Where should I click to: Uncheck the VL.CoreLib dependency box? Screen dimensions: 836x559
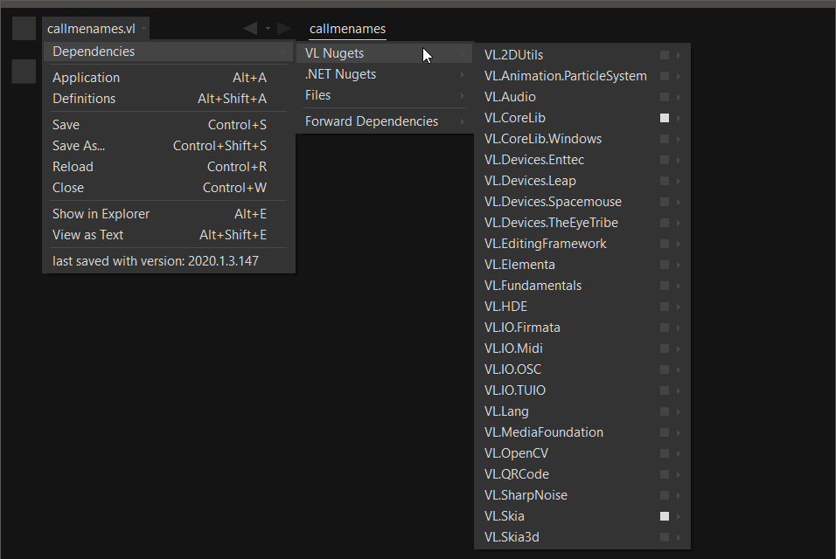(665, 118)
